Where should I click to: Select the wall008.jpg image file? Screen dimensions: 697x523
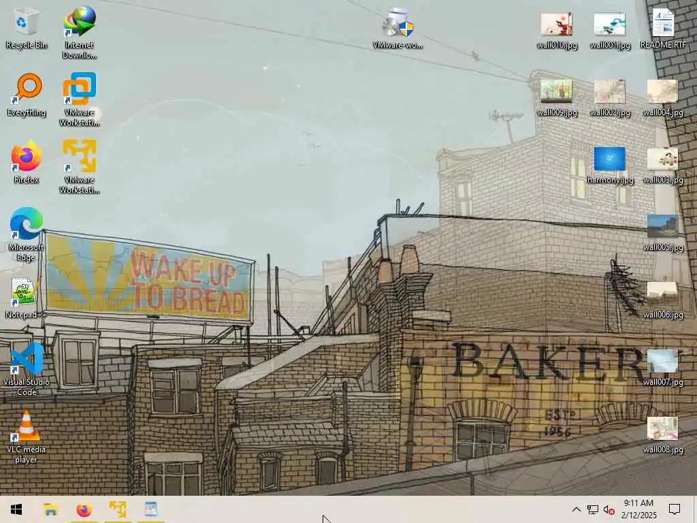coord(663,435)
